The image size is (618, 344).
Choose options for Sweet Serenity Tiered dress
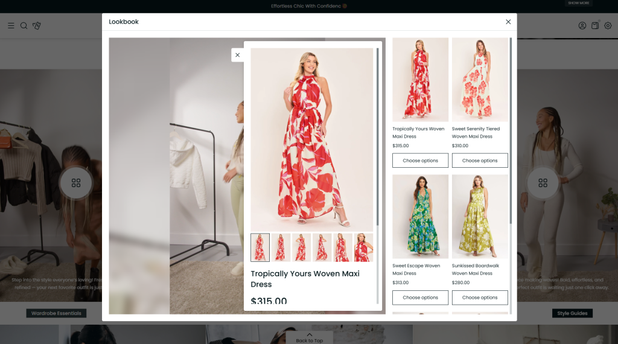(480, 161)
